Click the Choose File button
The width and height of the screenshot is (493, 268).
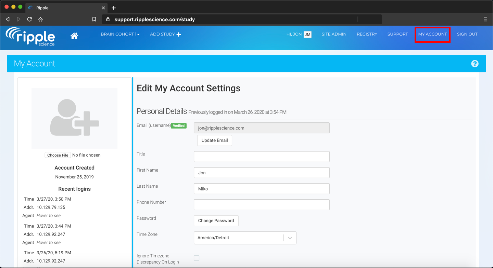(58, 155)
